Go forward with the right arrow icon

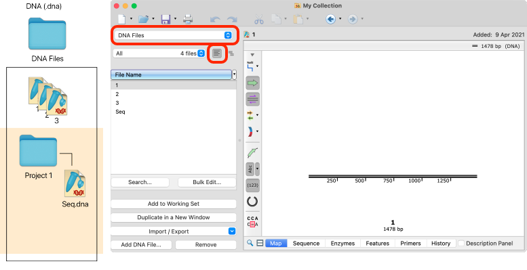(x=353, y=19)
